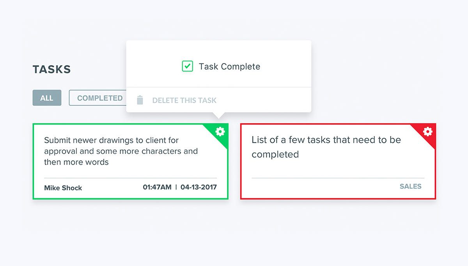This screenshot has height=266, width=468.
Task: Select List of a few tasks text
Action: (x=326, y=147)
